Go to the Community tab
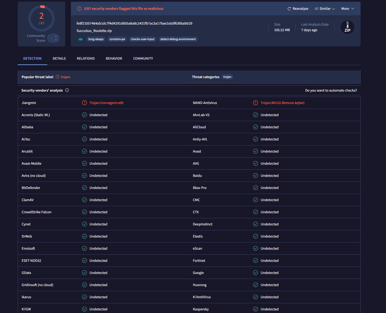Viewport: 386px width, 313px height. (x=143, y=58)
